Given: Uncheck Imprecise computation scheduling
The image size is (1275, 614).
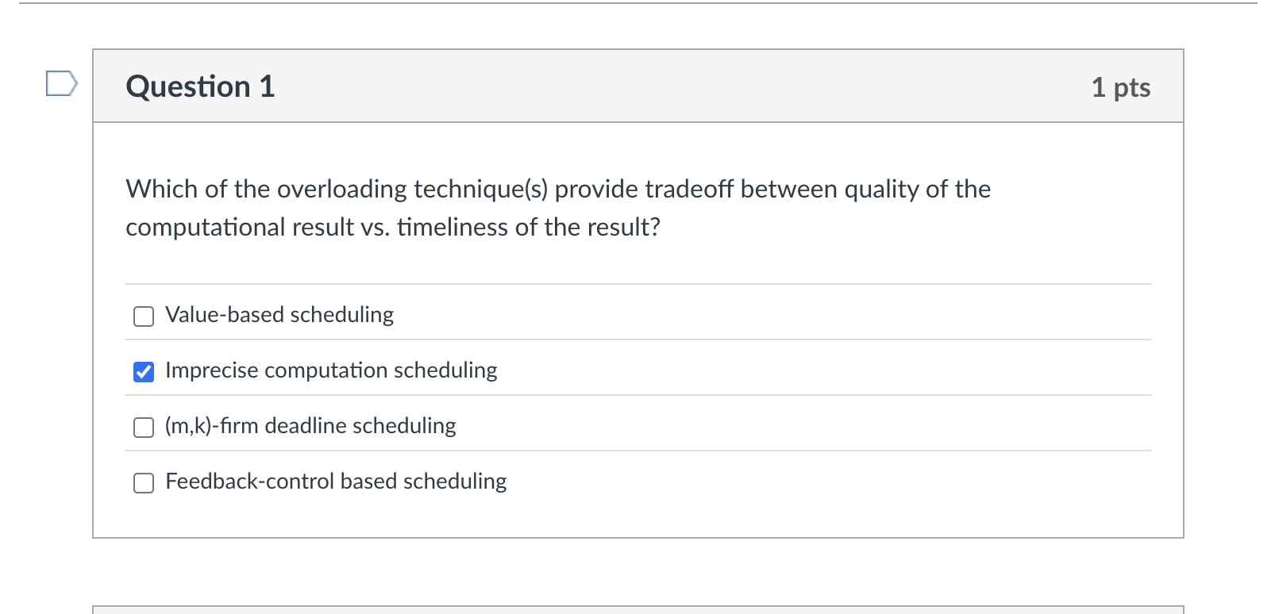Looking at the screenshot, I should [143, 371].
